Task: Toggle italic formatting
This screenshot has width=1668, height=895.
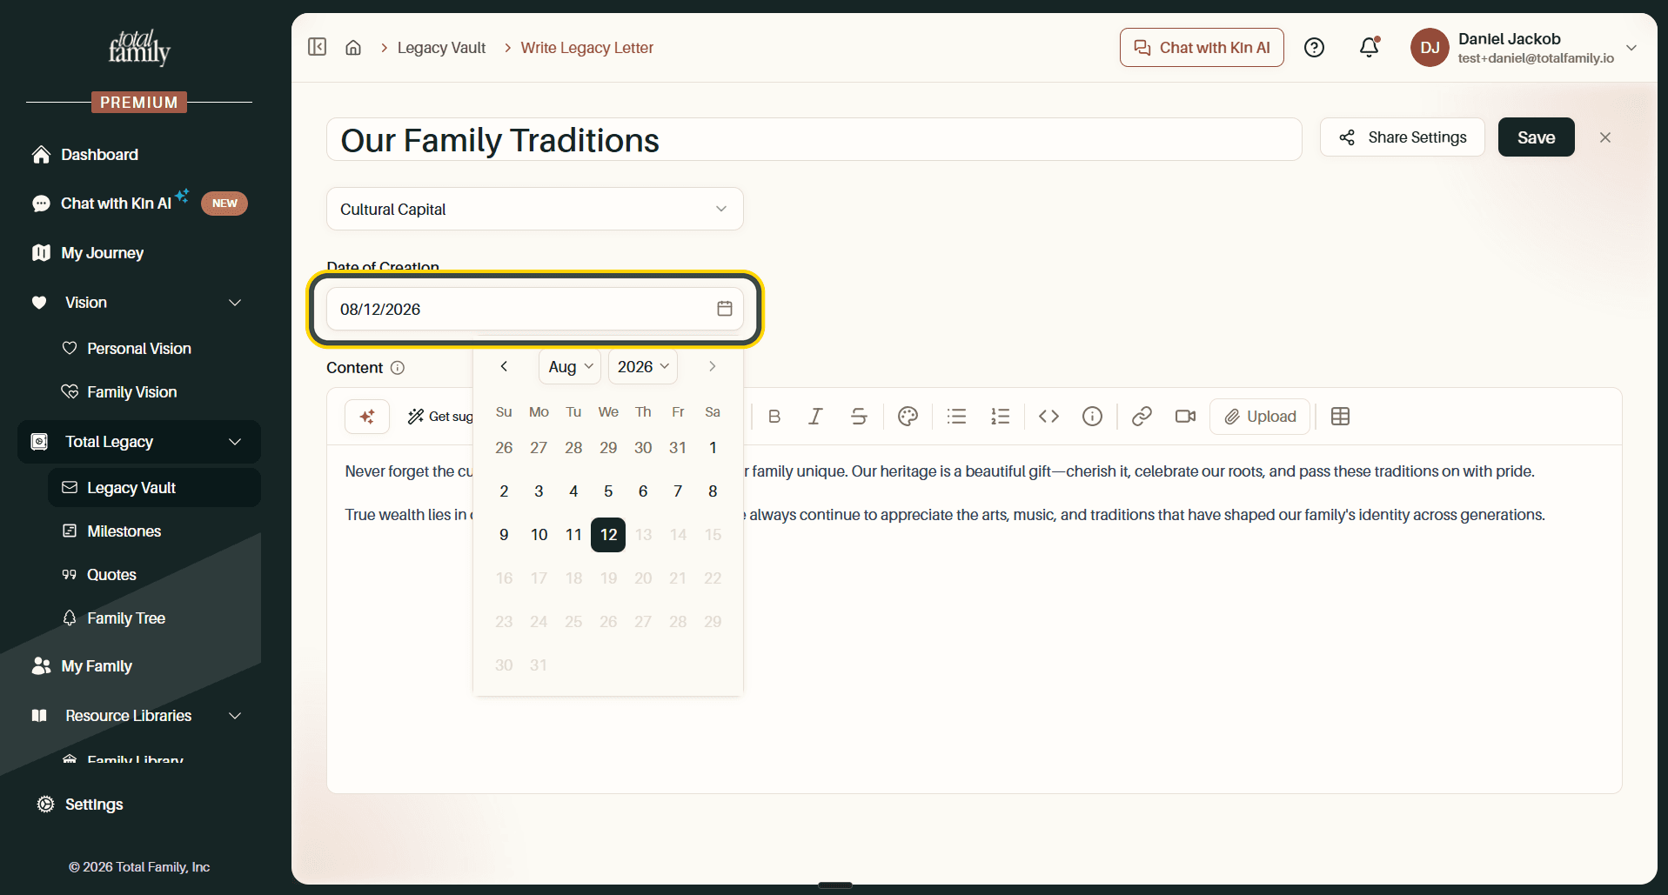Action: point(815,417)
